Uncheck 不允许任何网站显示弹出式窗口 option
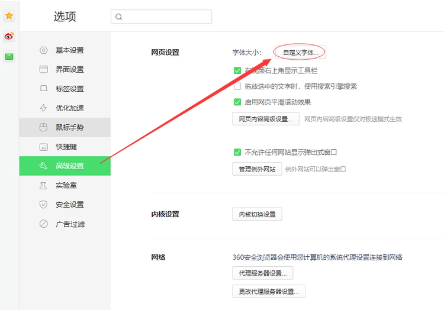 (x=237, y=152)
